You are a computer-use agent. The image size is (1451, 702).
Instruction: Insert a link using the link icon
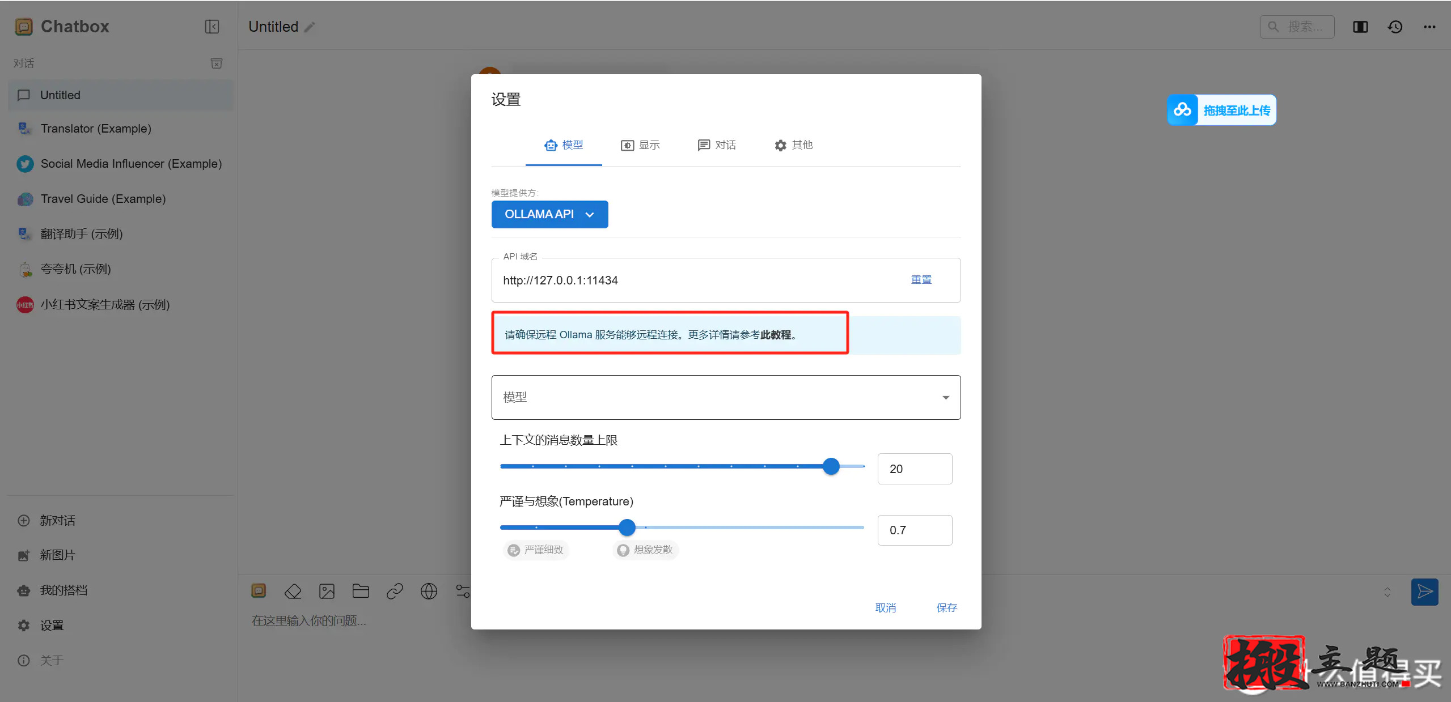point(395,591)
